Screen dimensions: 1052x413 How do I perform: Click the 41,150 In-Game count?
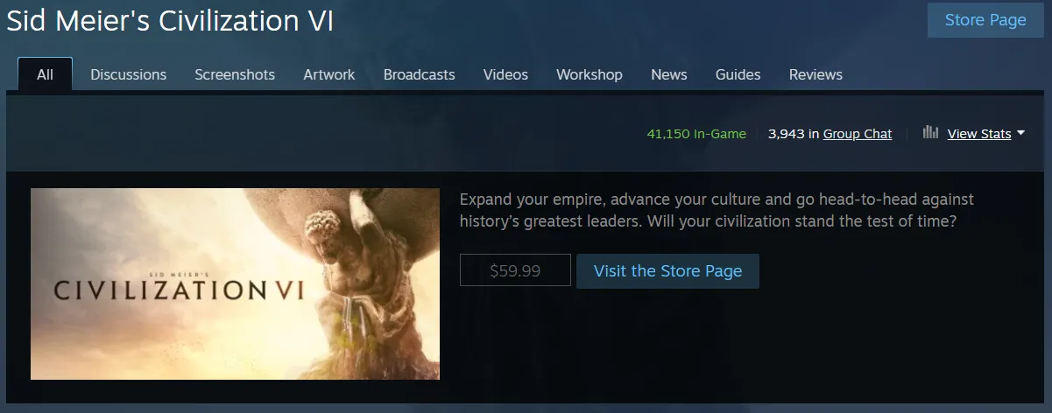click(696, 134)
